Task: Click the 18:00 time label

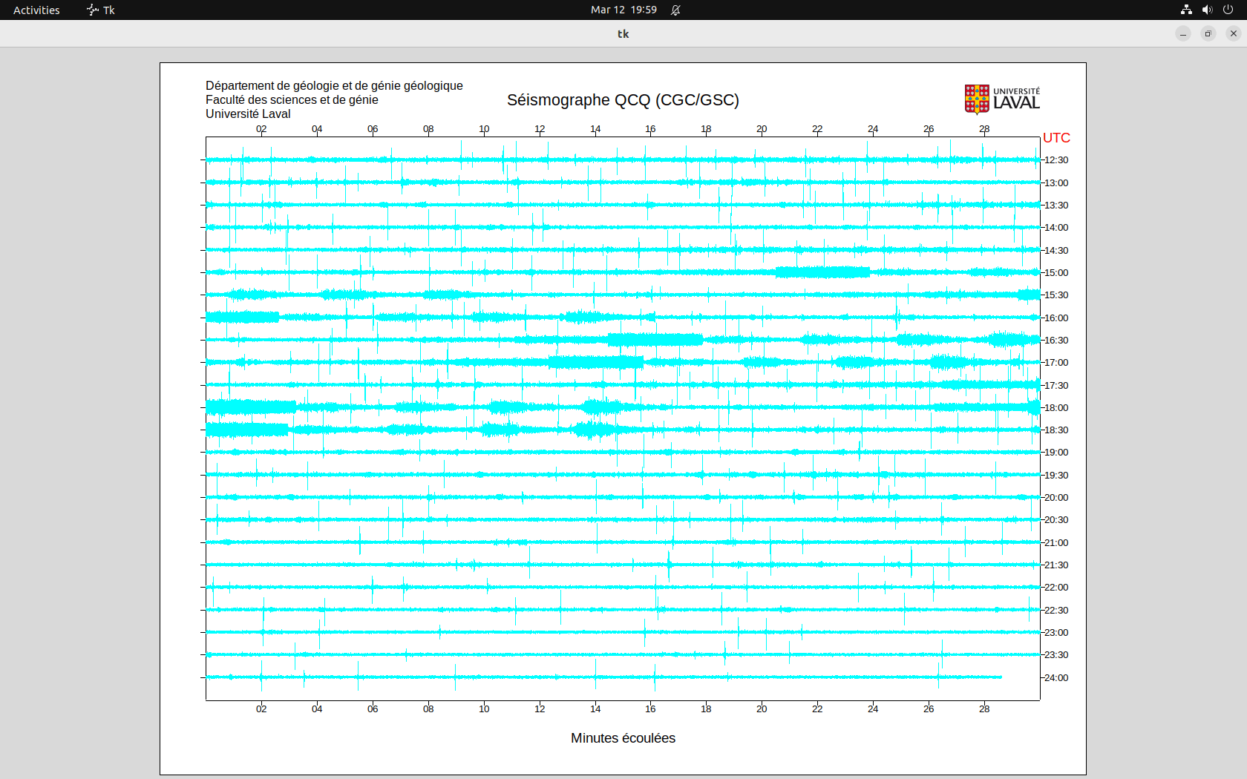Action: click(x=1056, y=408)
